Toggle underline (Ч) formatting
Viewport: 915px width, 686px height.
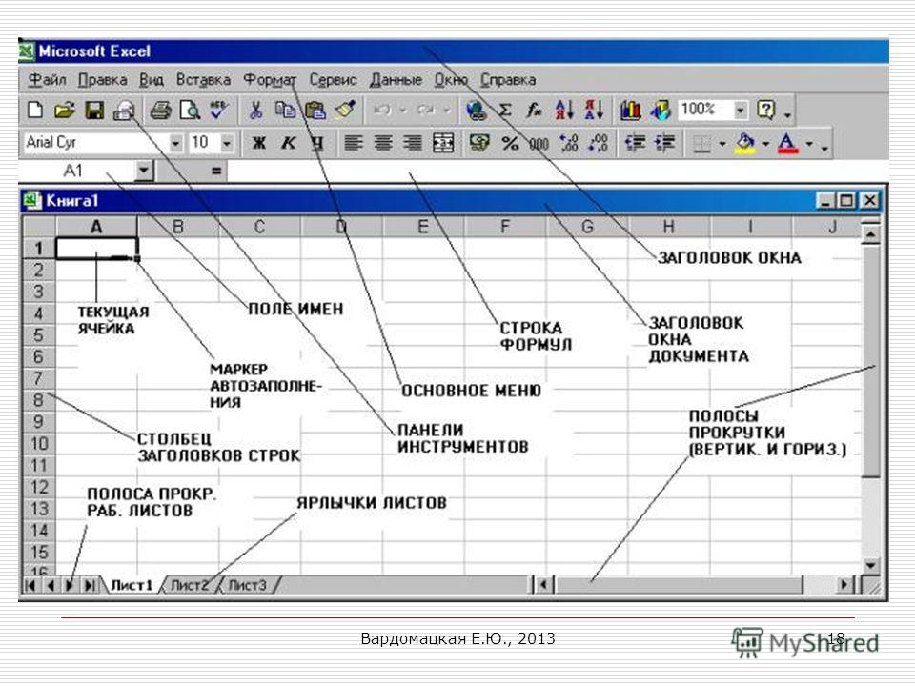(316, 143)
